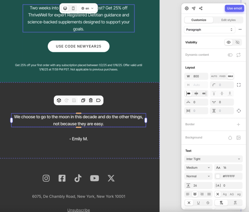Apply underline text decoration
Image resolution: width=249 pixels, height=212 pixels.
coord(198,203)
